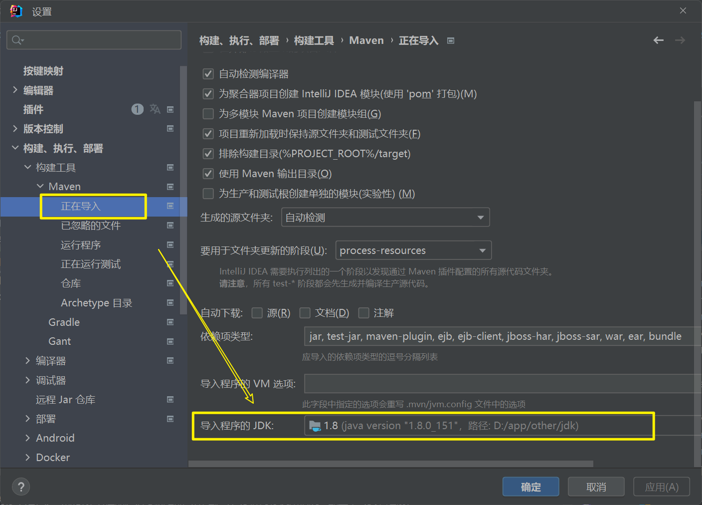Click the help question mark icon

pyautogui.click(x=21, y=487)
